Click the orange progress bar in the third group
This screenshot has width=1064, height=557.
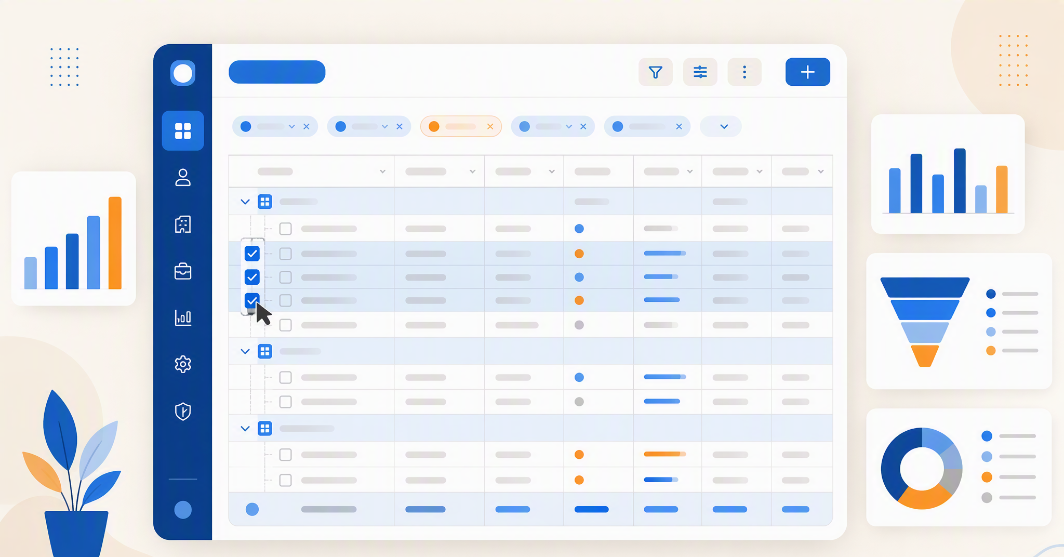click(x=665, y=454)
